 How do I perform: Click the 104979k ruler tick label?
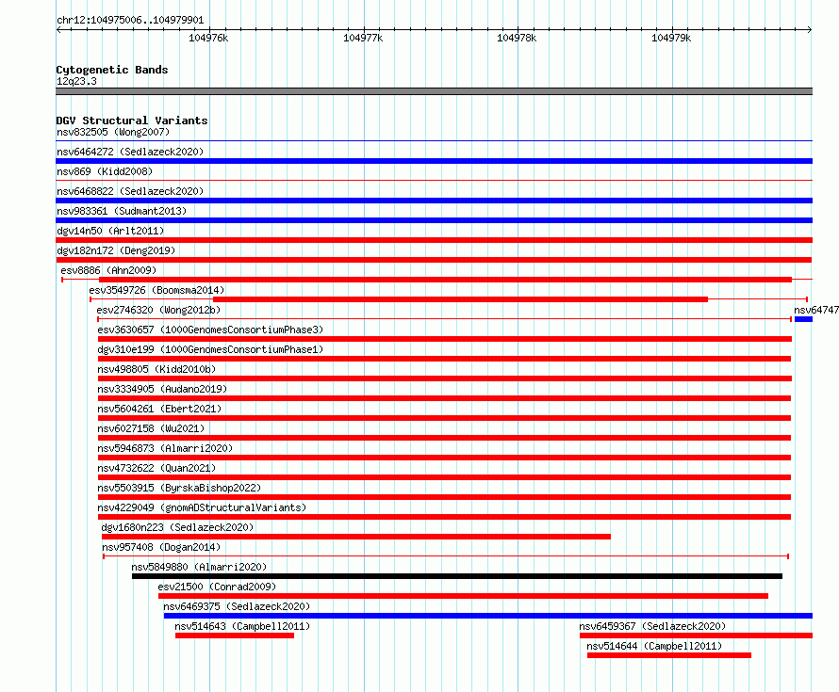point(671,38)
